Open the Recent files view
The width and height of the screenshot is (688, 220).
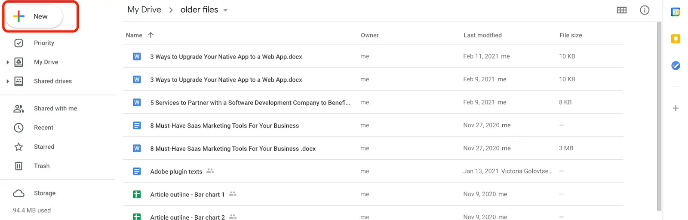coord(43,128)
